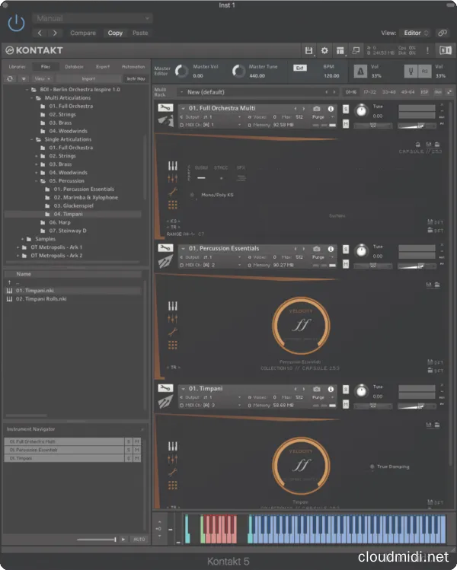Select 02. Timpani Rolls.nki file
This screenshot has width=457, height=570.
pos(41,299)
